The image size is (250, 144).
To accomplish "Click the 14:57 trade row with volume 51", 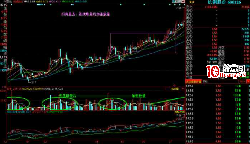I will tap(218, 90).
